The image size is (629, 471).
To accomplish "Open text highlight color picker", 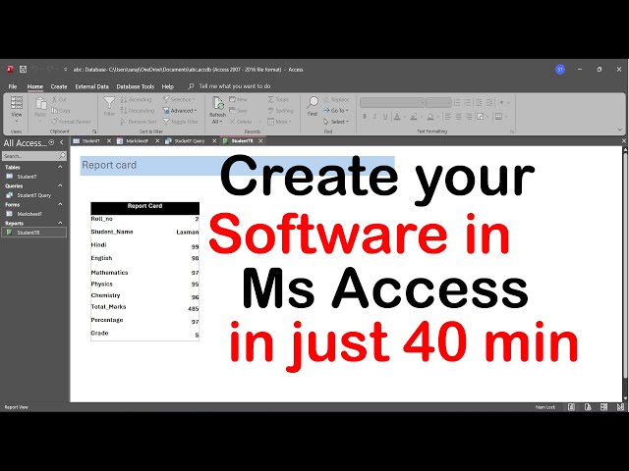I will pyautogui.click(x=421, y=117).
